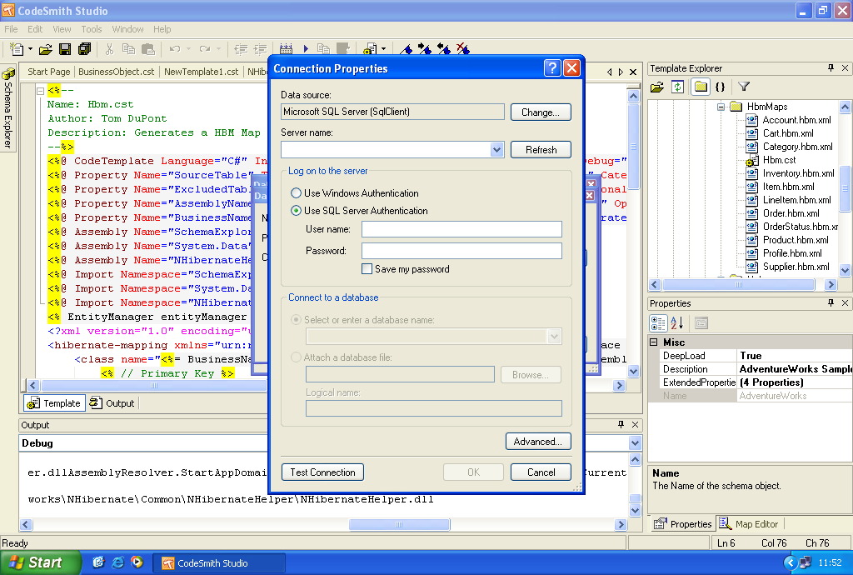Click Properties alphabetical sort icon
The height and width of the screenshot is (575, 853).
(677, 323)
